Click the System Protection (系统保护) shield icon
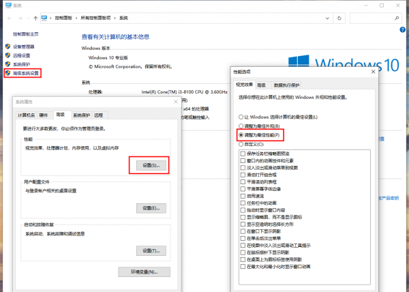409x292 pixels. coord(7,63)
